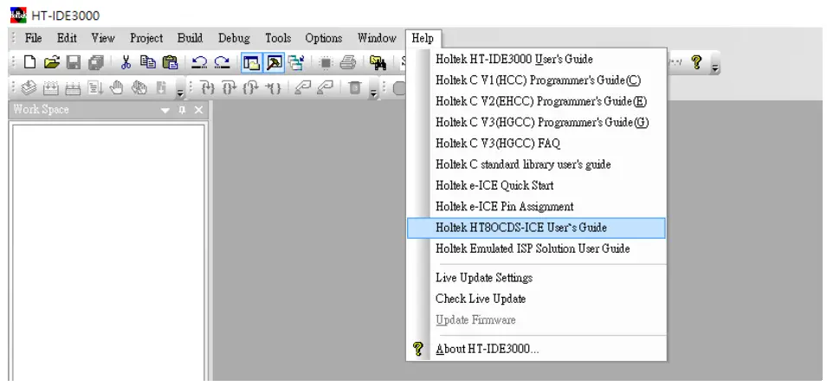
Task: Click the greyed download arrow icon
Action: pos(161,88)
